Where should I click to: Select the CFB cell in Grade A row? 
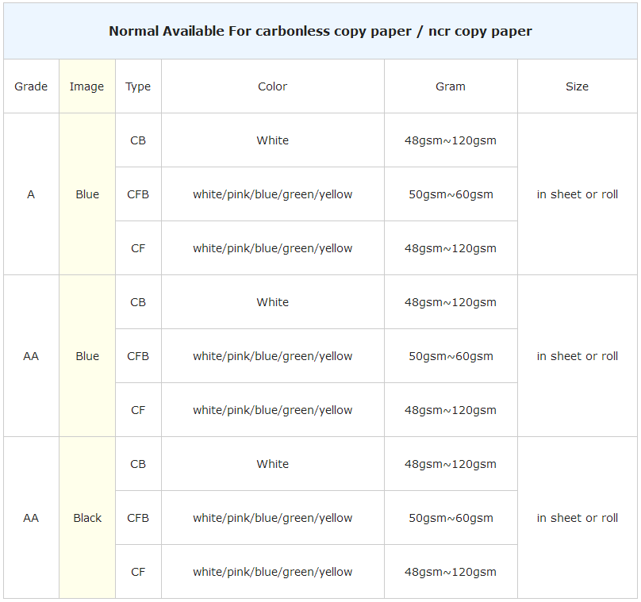[138, 194]
